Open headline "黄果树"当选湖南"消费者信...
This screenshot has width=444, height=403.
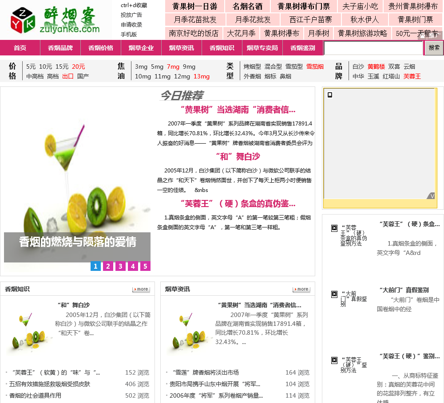[238, 110]
